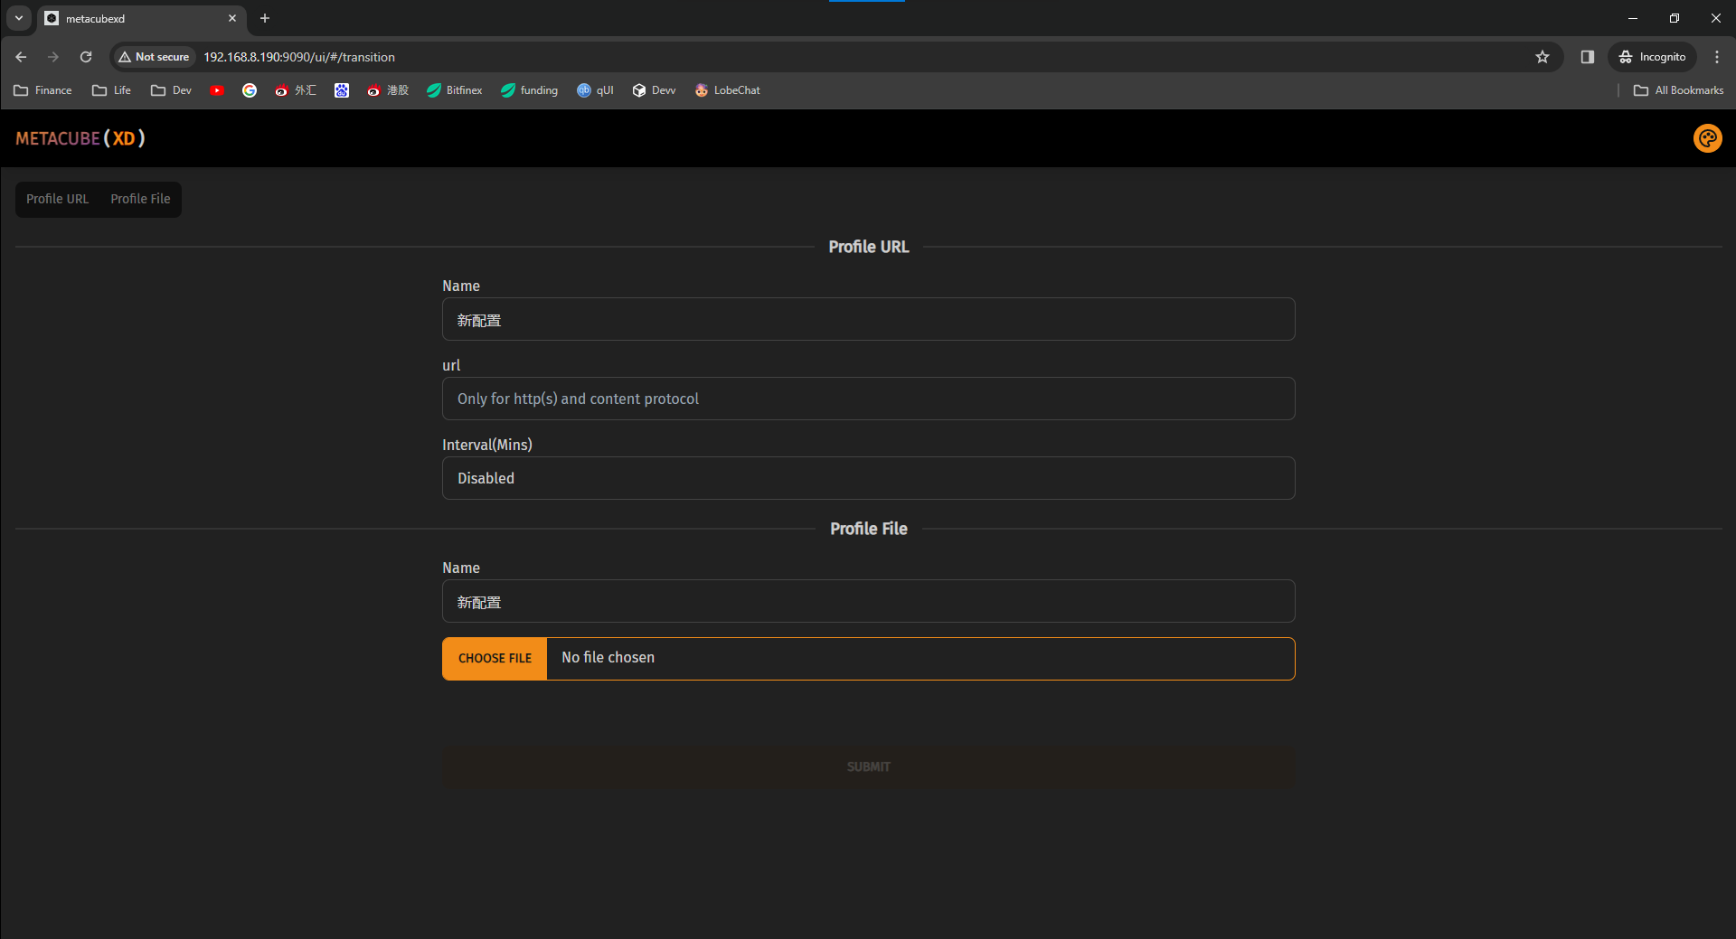Reload the page
The width and height of the screenshot is (1736, 939).
pos(86,57)
